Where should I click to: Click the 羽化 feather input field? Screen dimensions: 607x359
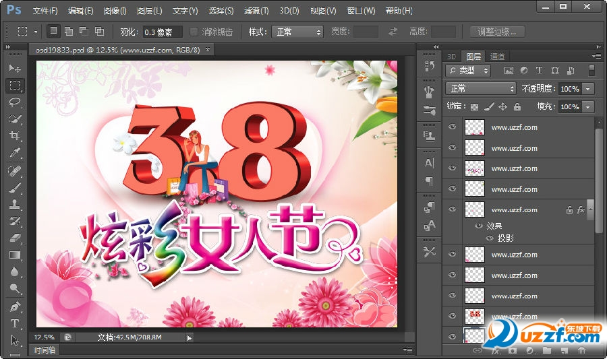point(161,32)
